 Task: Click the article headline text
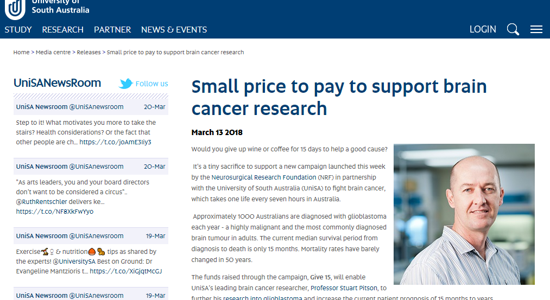(x=339, y=98)
